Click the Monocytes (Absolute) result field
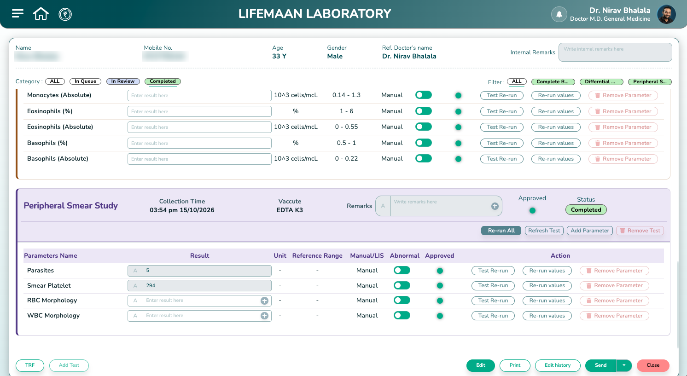 (199, 95)
